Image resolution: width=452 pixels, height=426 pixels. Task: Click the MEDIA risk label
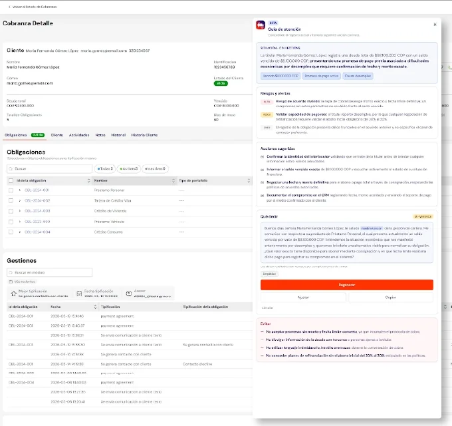coord(267,114)
